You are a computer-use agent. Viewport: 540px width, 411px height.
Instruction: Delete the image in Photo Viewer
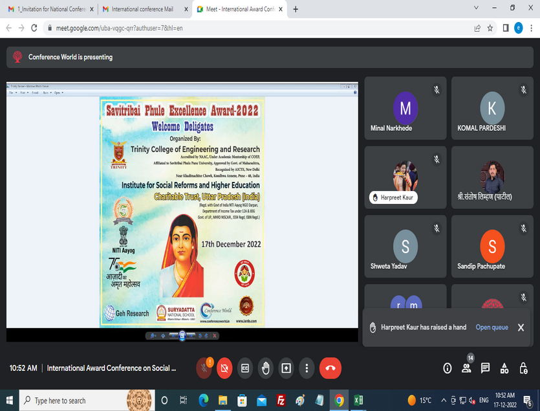click(x=215, y=336)
